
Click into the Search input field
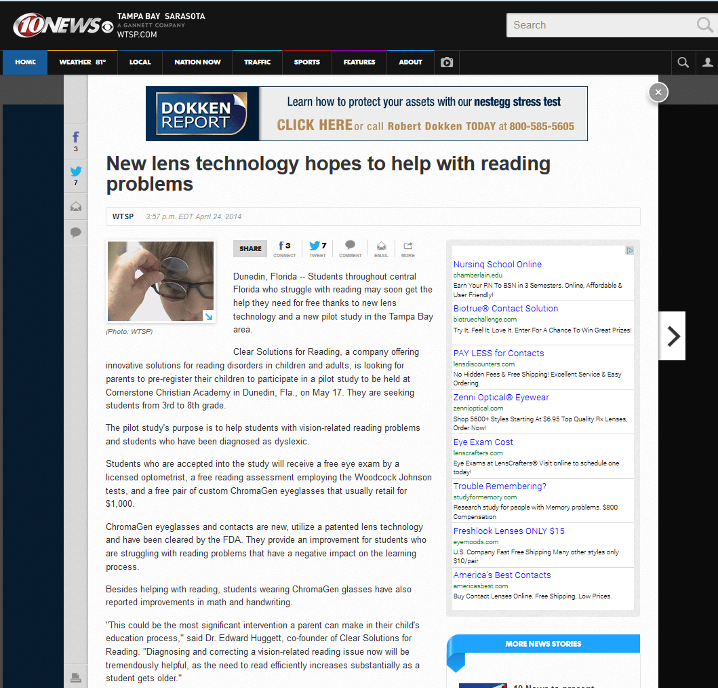click(x=601, y=24)
